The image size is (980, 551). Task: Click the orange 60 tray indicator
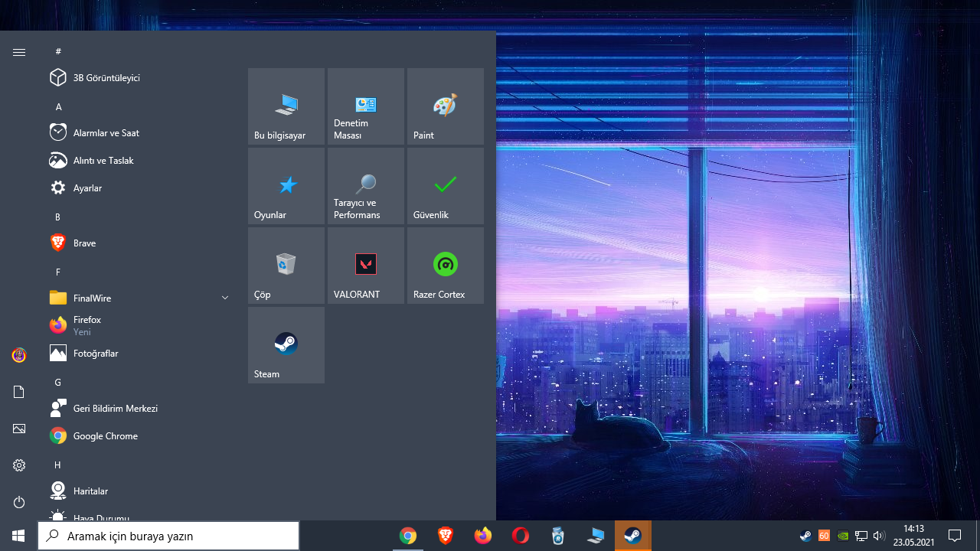point(824,536)
